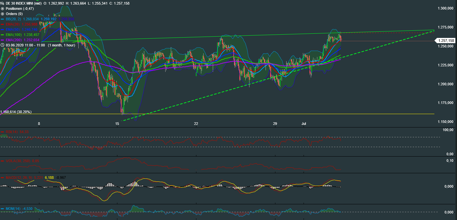Image resolution: width=457 pixels, height=220 pixels.
Task: Click the clock icon beside the date range
Action: coord(3,45)
